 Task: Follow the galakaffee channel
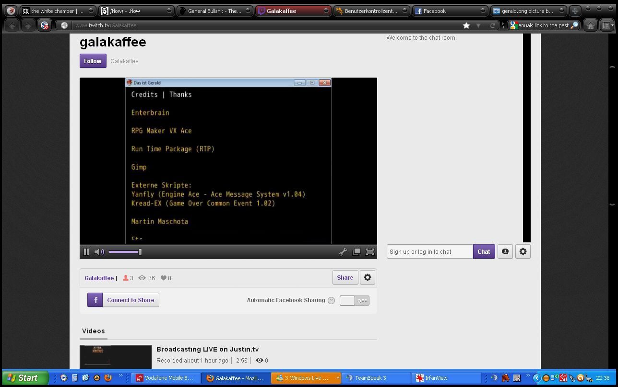pos(93,61)
